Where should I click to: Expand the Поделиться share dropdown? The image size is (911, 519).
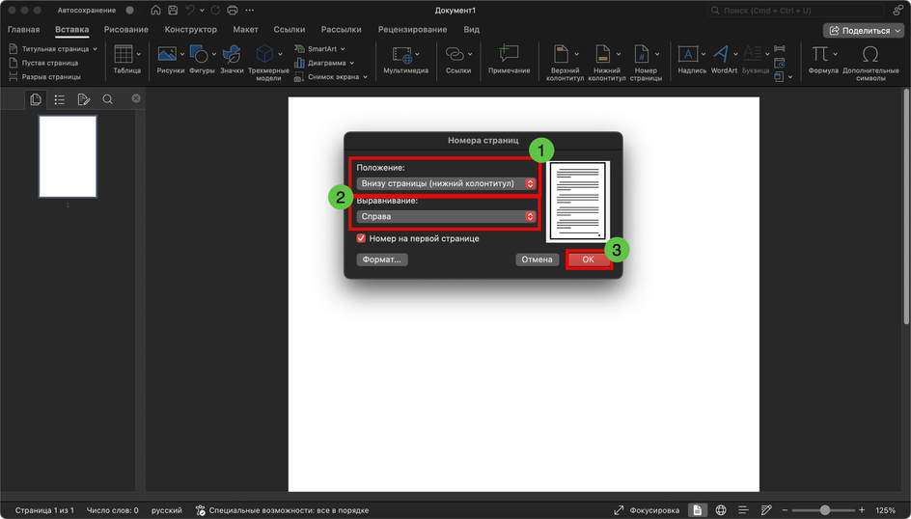(x=898, y=30)
